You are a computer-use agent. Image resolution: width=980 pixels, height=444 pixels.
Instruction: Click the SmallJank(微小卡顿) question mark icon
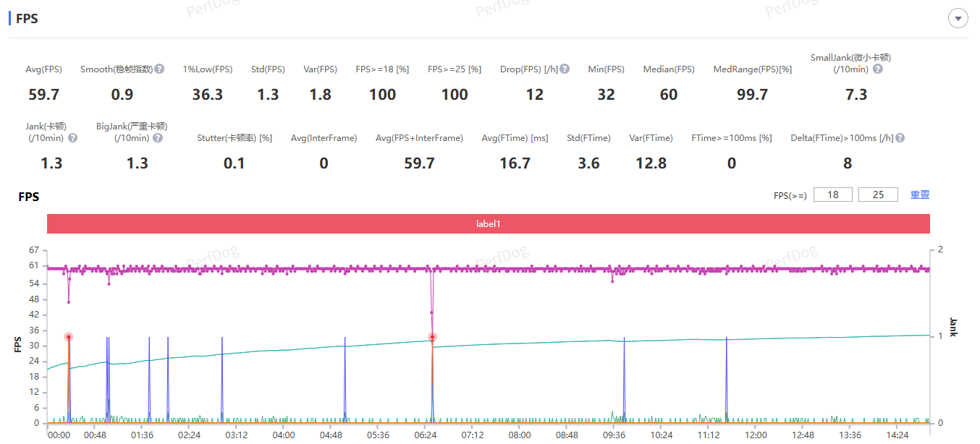click(877, 69)
